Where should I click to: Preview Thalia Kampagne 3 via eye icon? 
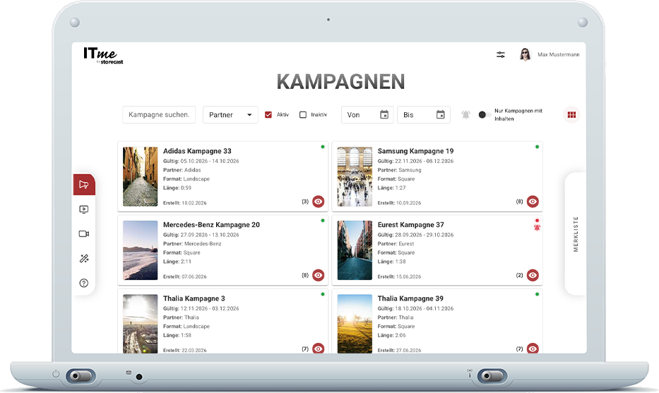[318, 349]
